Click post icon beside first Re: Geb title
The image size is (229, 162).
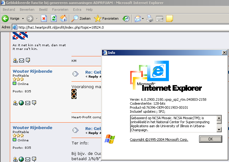point(76,74)
